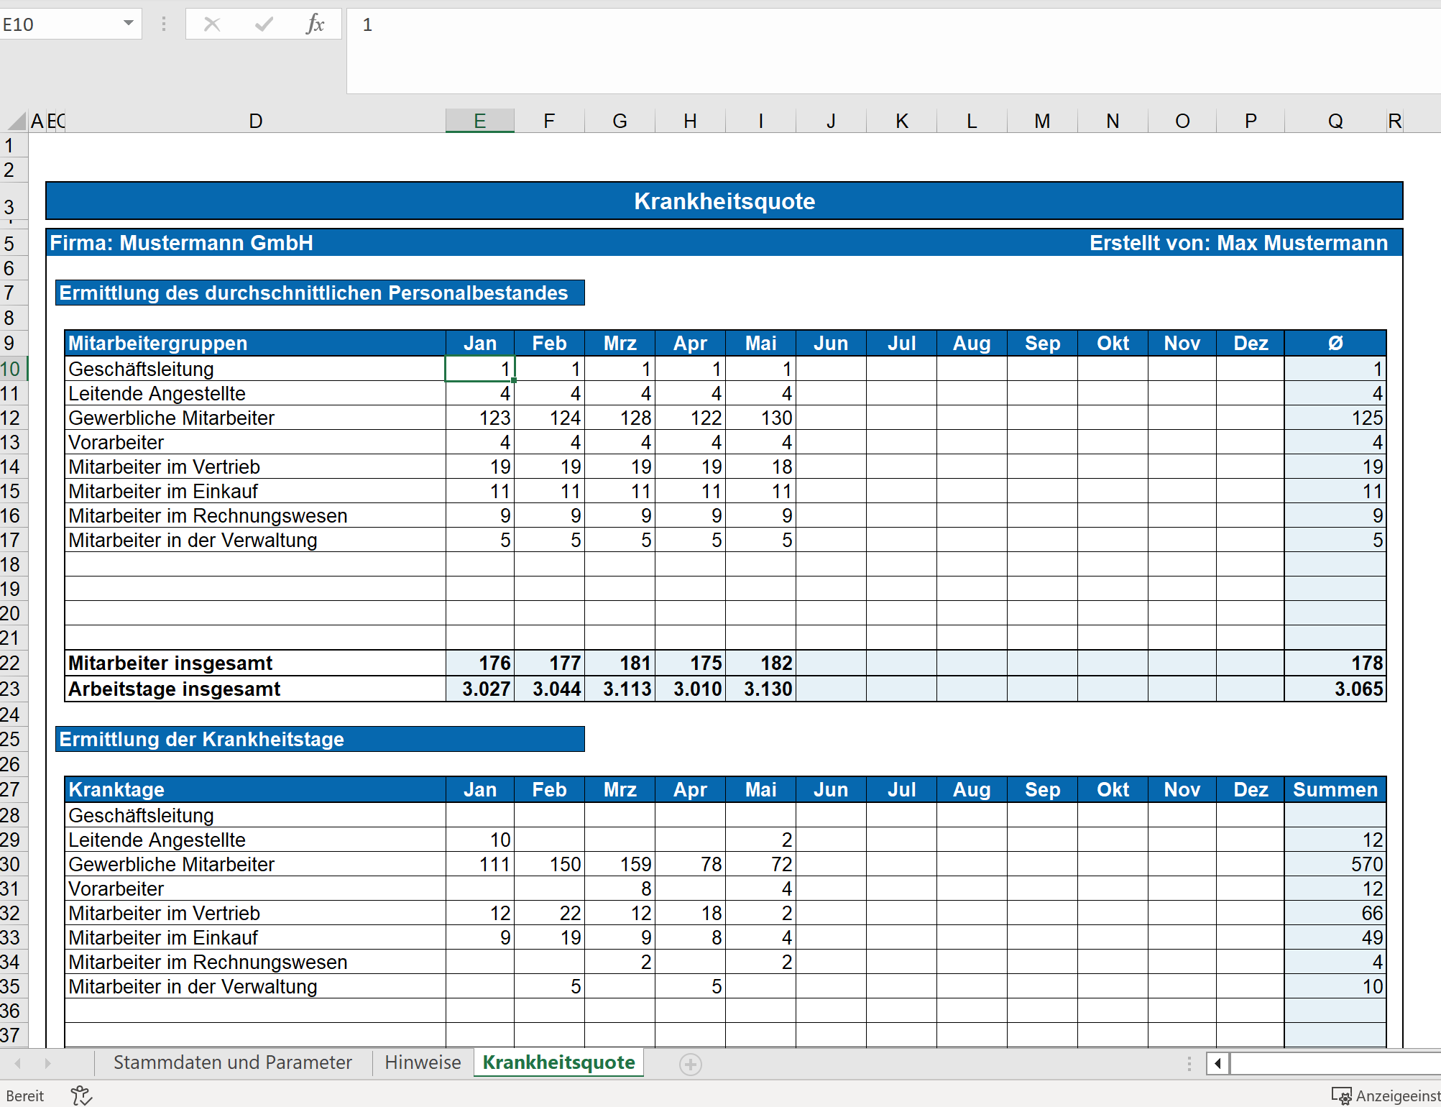Click the Select All corner triangle
1441x1107 pixels.
(16, 121)
